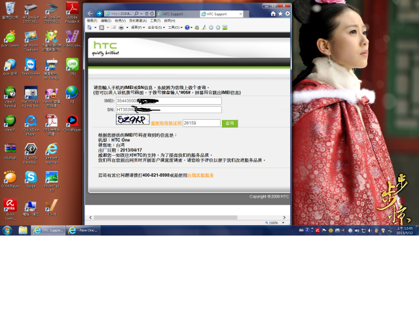
Task: Open the zoom level 166% dropdown arrow
Action: pyautogui.click(x=283, y=222)
